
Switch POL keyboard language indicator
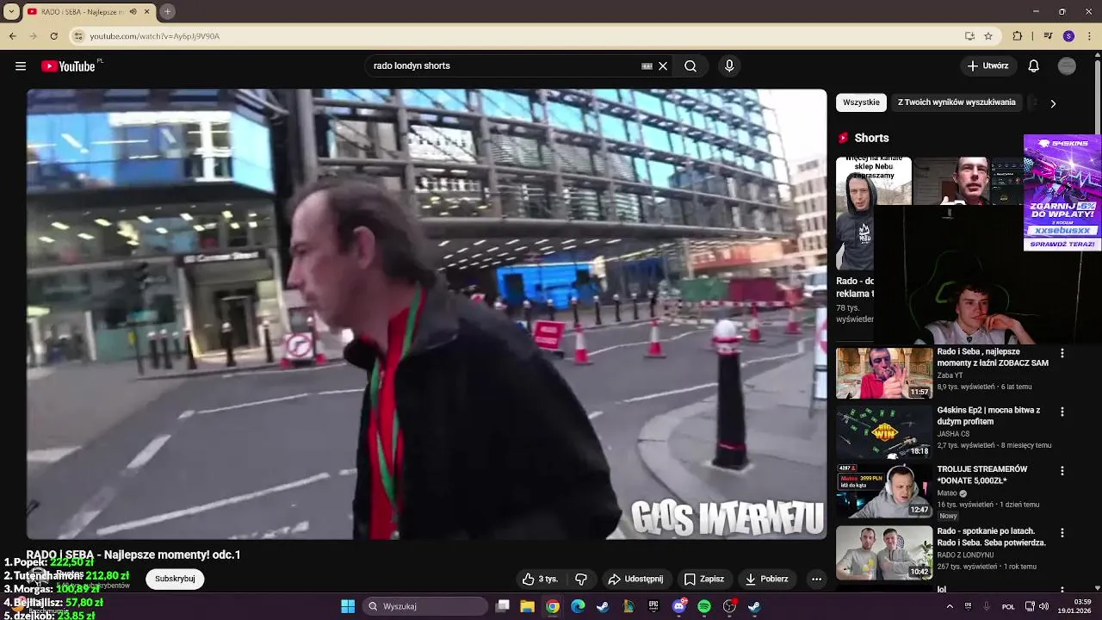click(1008, 606)
